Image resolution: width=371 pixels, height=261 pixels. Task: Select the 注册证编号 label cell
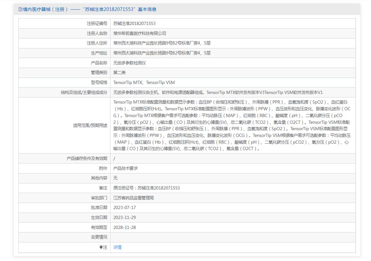64,23
